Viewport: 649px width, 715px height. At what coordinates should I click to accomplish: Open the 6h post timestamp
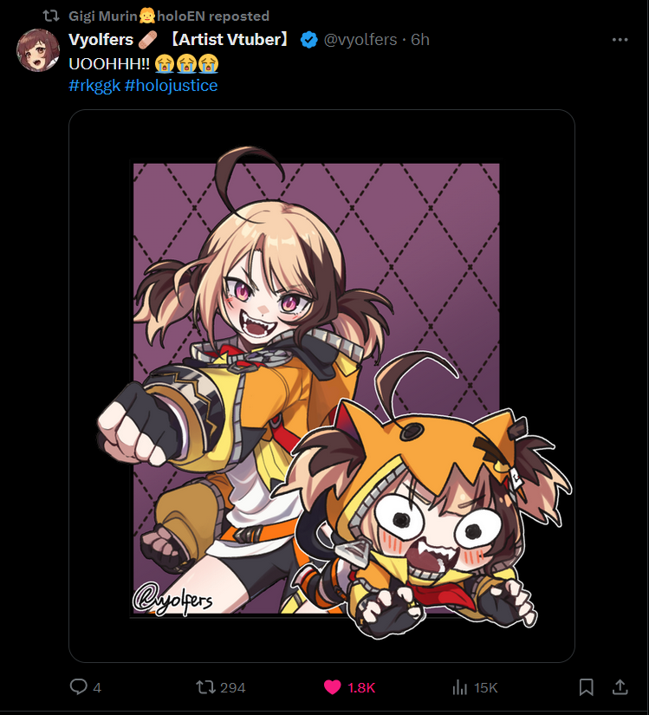pyautogui.click(x=420, y=40)
